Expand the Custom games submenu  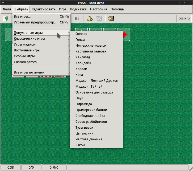41,62
